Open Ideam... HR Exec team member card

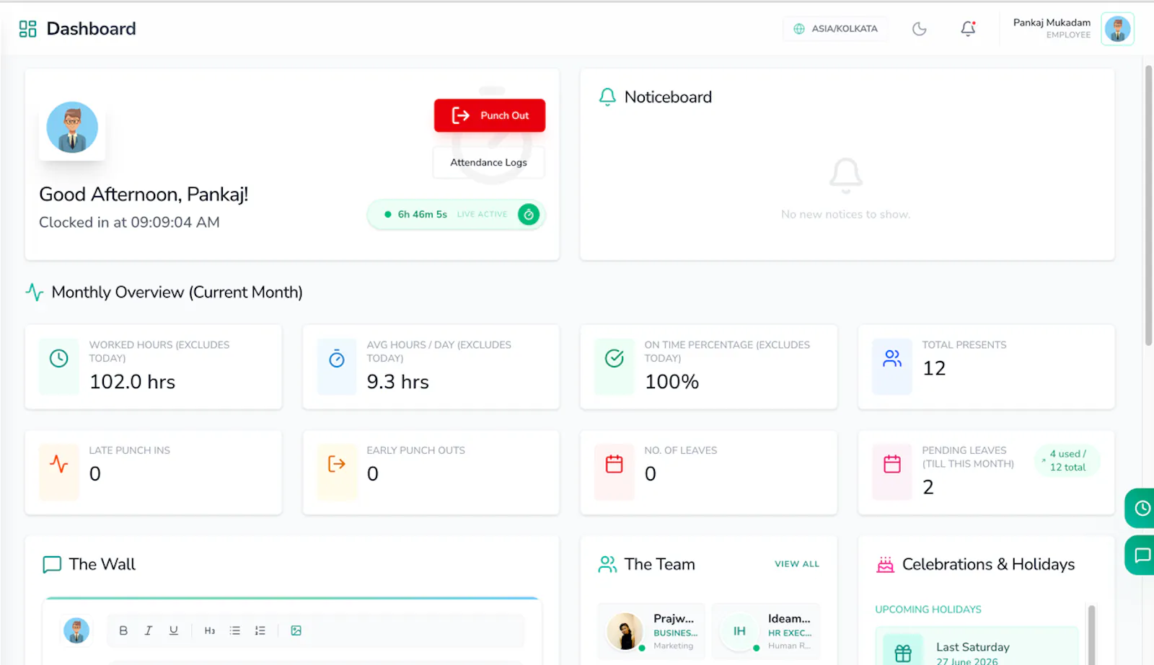coord(766,631)
